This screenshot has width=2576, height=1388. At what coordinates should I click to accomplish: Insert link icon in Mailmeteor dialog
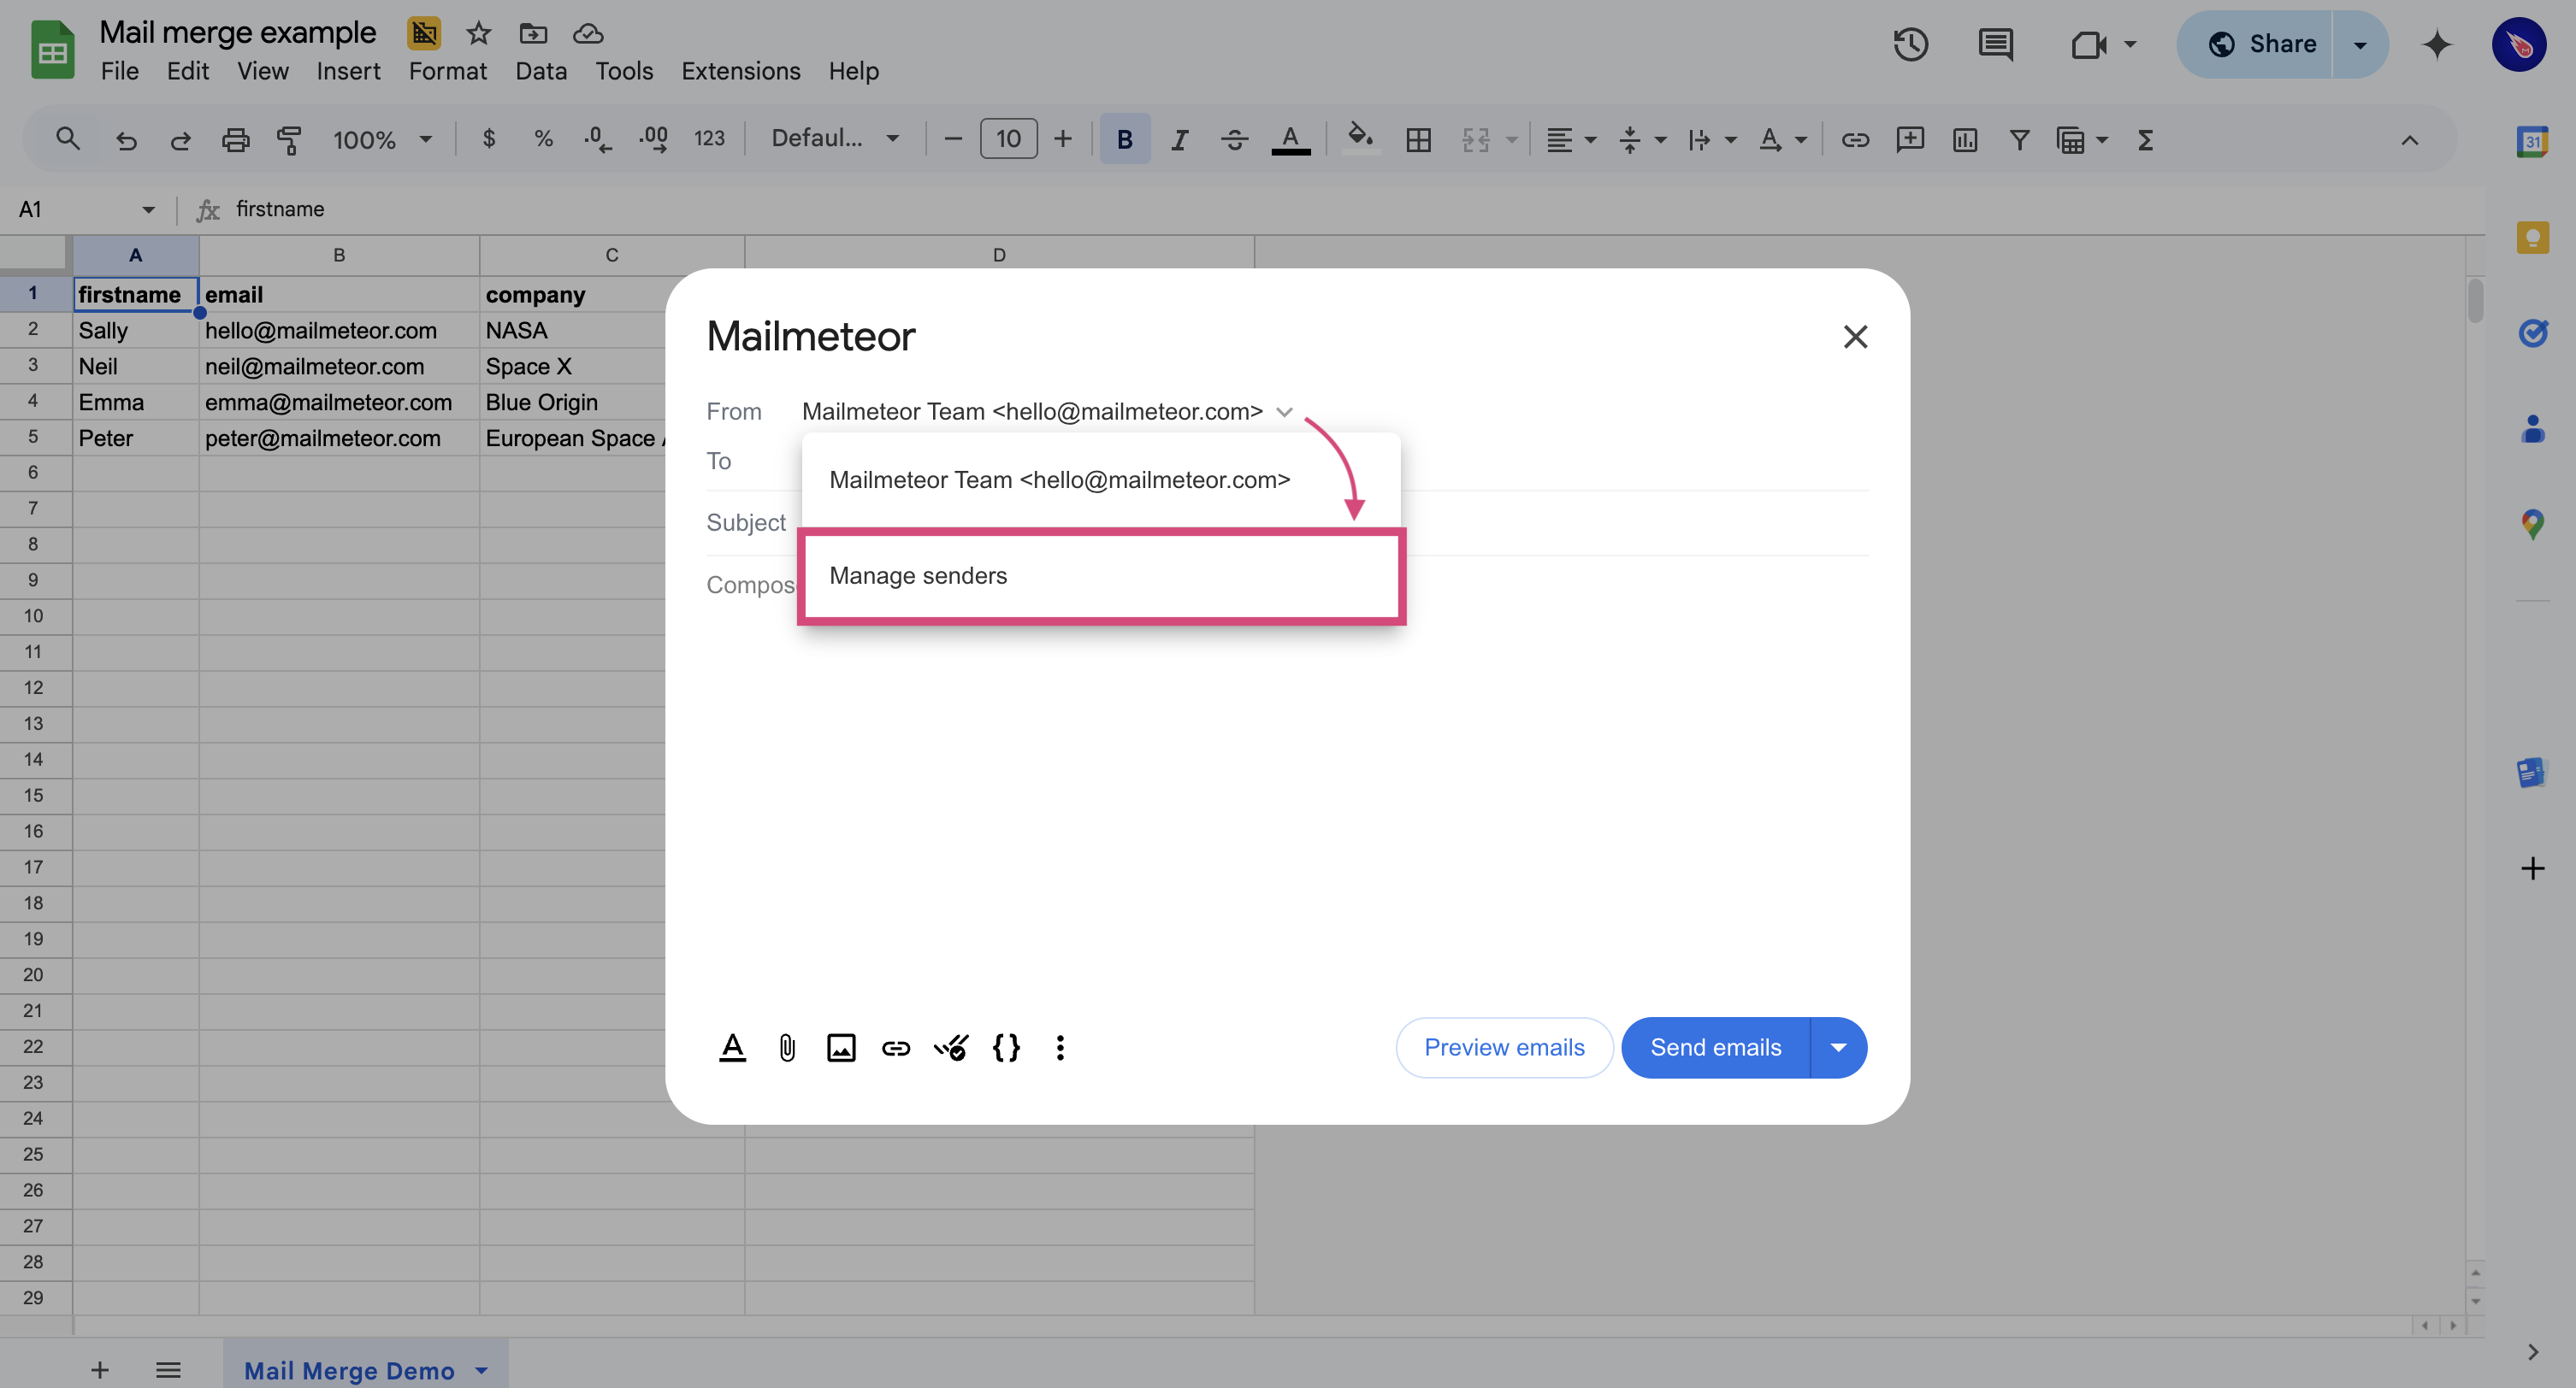(896, 1047)
